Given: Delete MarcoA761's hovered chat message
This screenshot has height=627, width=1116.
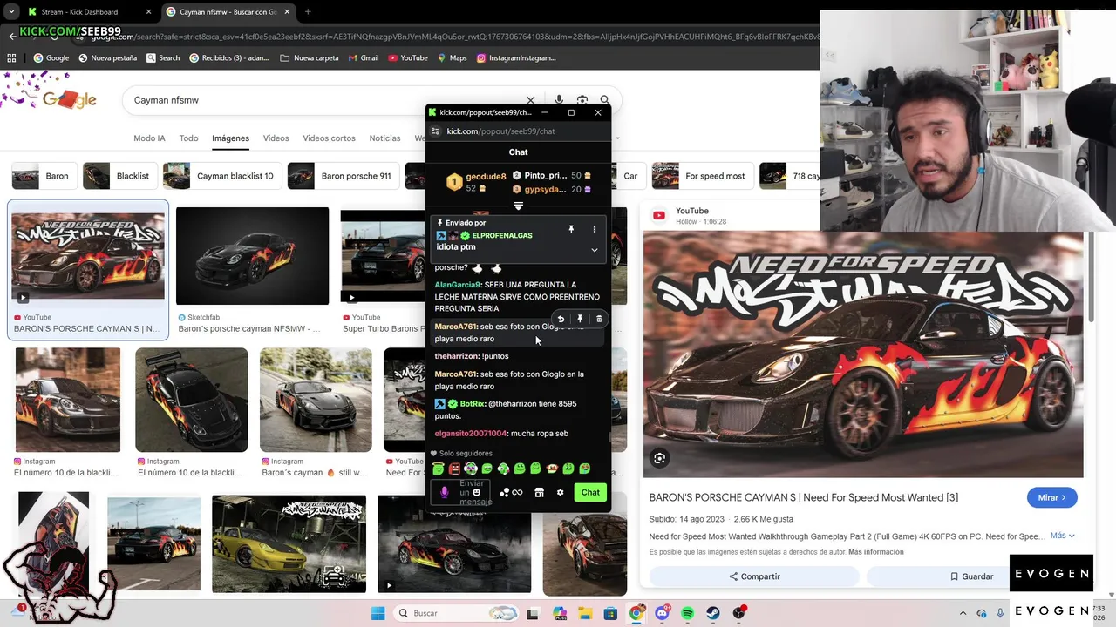Looking at the screenshot, I should pos(599,319).
